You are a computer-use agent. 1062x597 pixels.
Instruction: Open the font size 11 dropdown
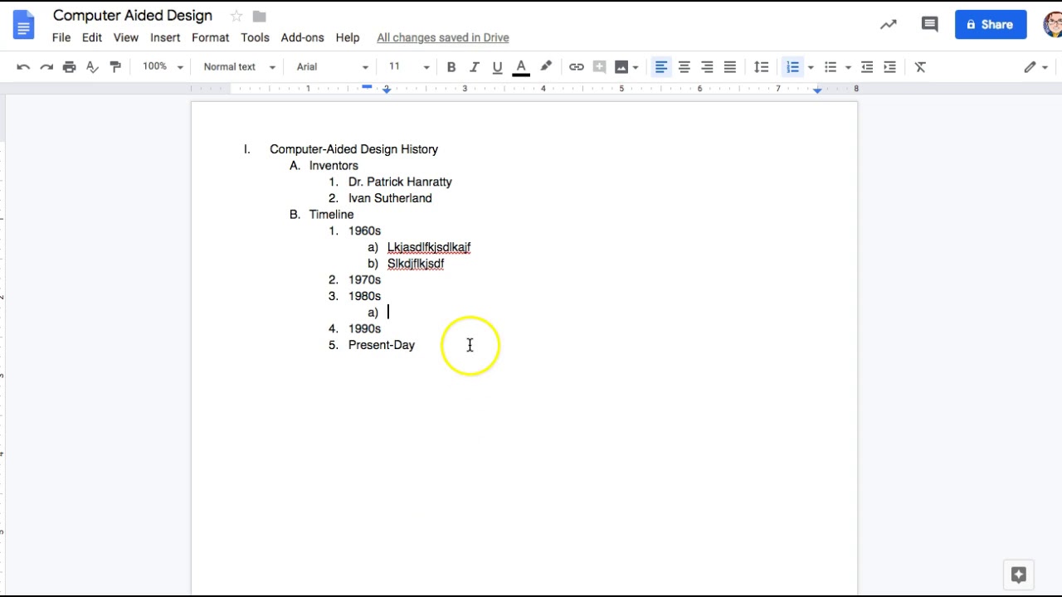click(410, 67)
